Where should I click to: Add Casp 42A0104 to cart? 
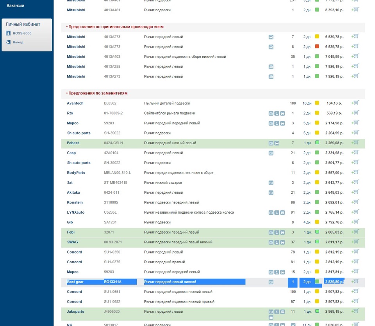[x=355, y=152]
